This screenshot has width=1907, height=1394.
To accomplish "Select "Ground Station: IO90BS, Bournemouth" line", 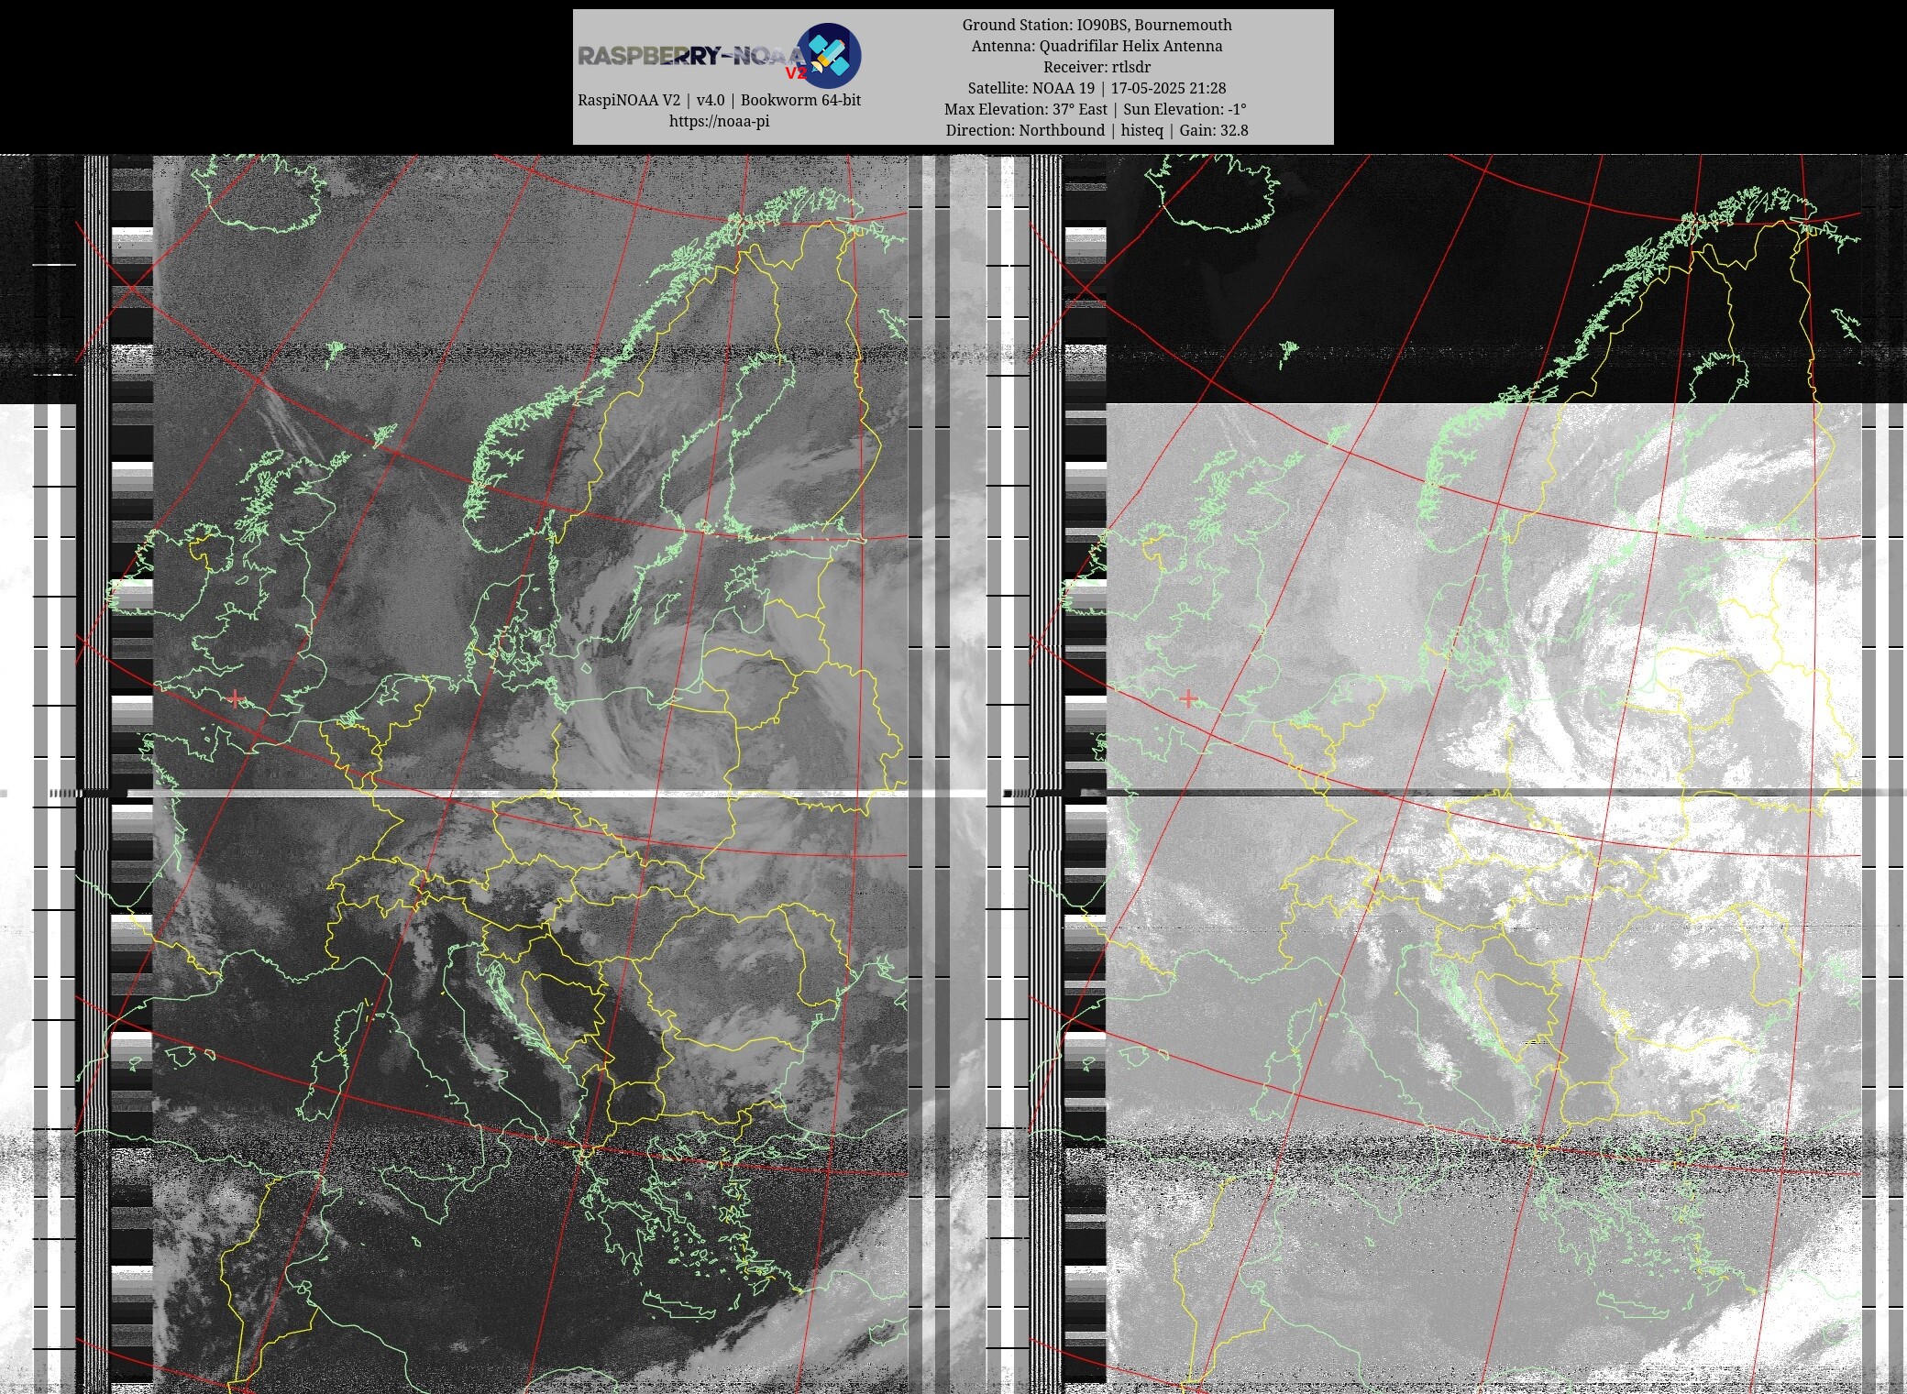I will (1097, 25).
